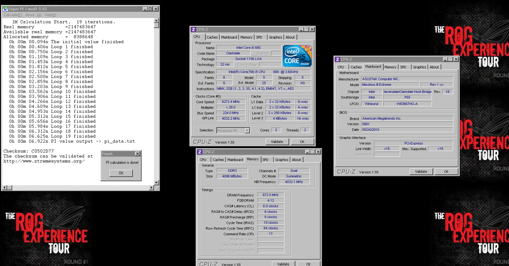Switch to About tab in the CPU window
509x266 pixels.
click(x=290, y=38)
